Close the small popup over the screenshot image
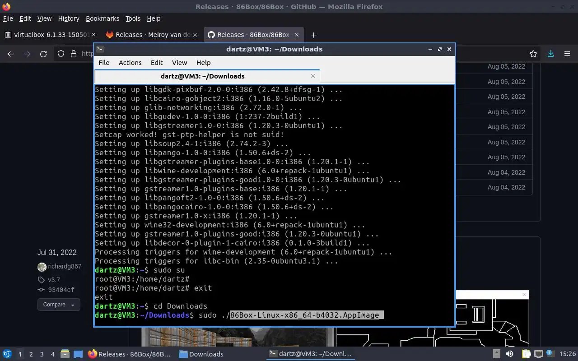 (524, 295)
